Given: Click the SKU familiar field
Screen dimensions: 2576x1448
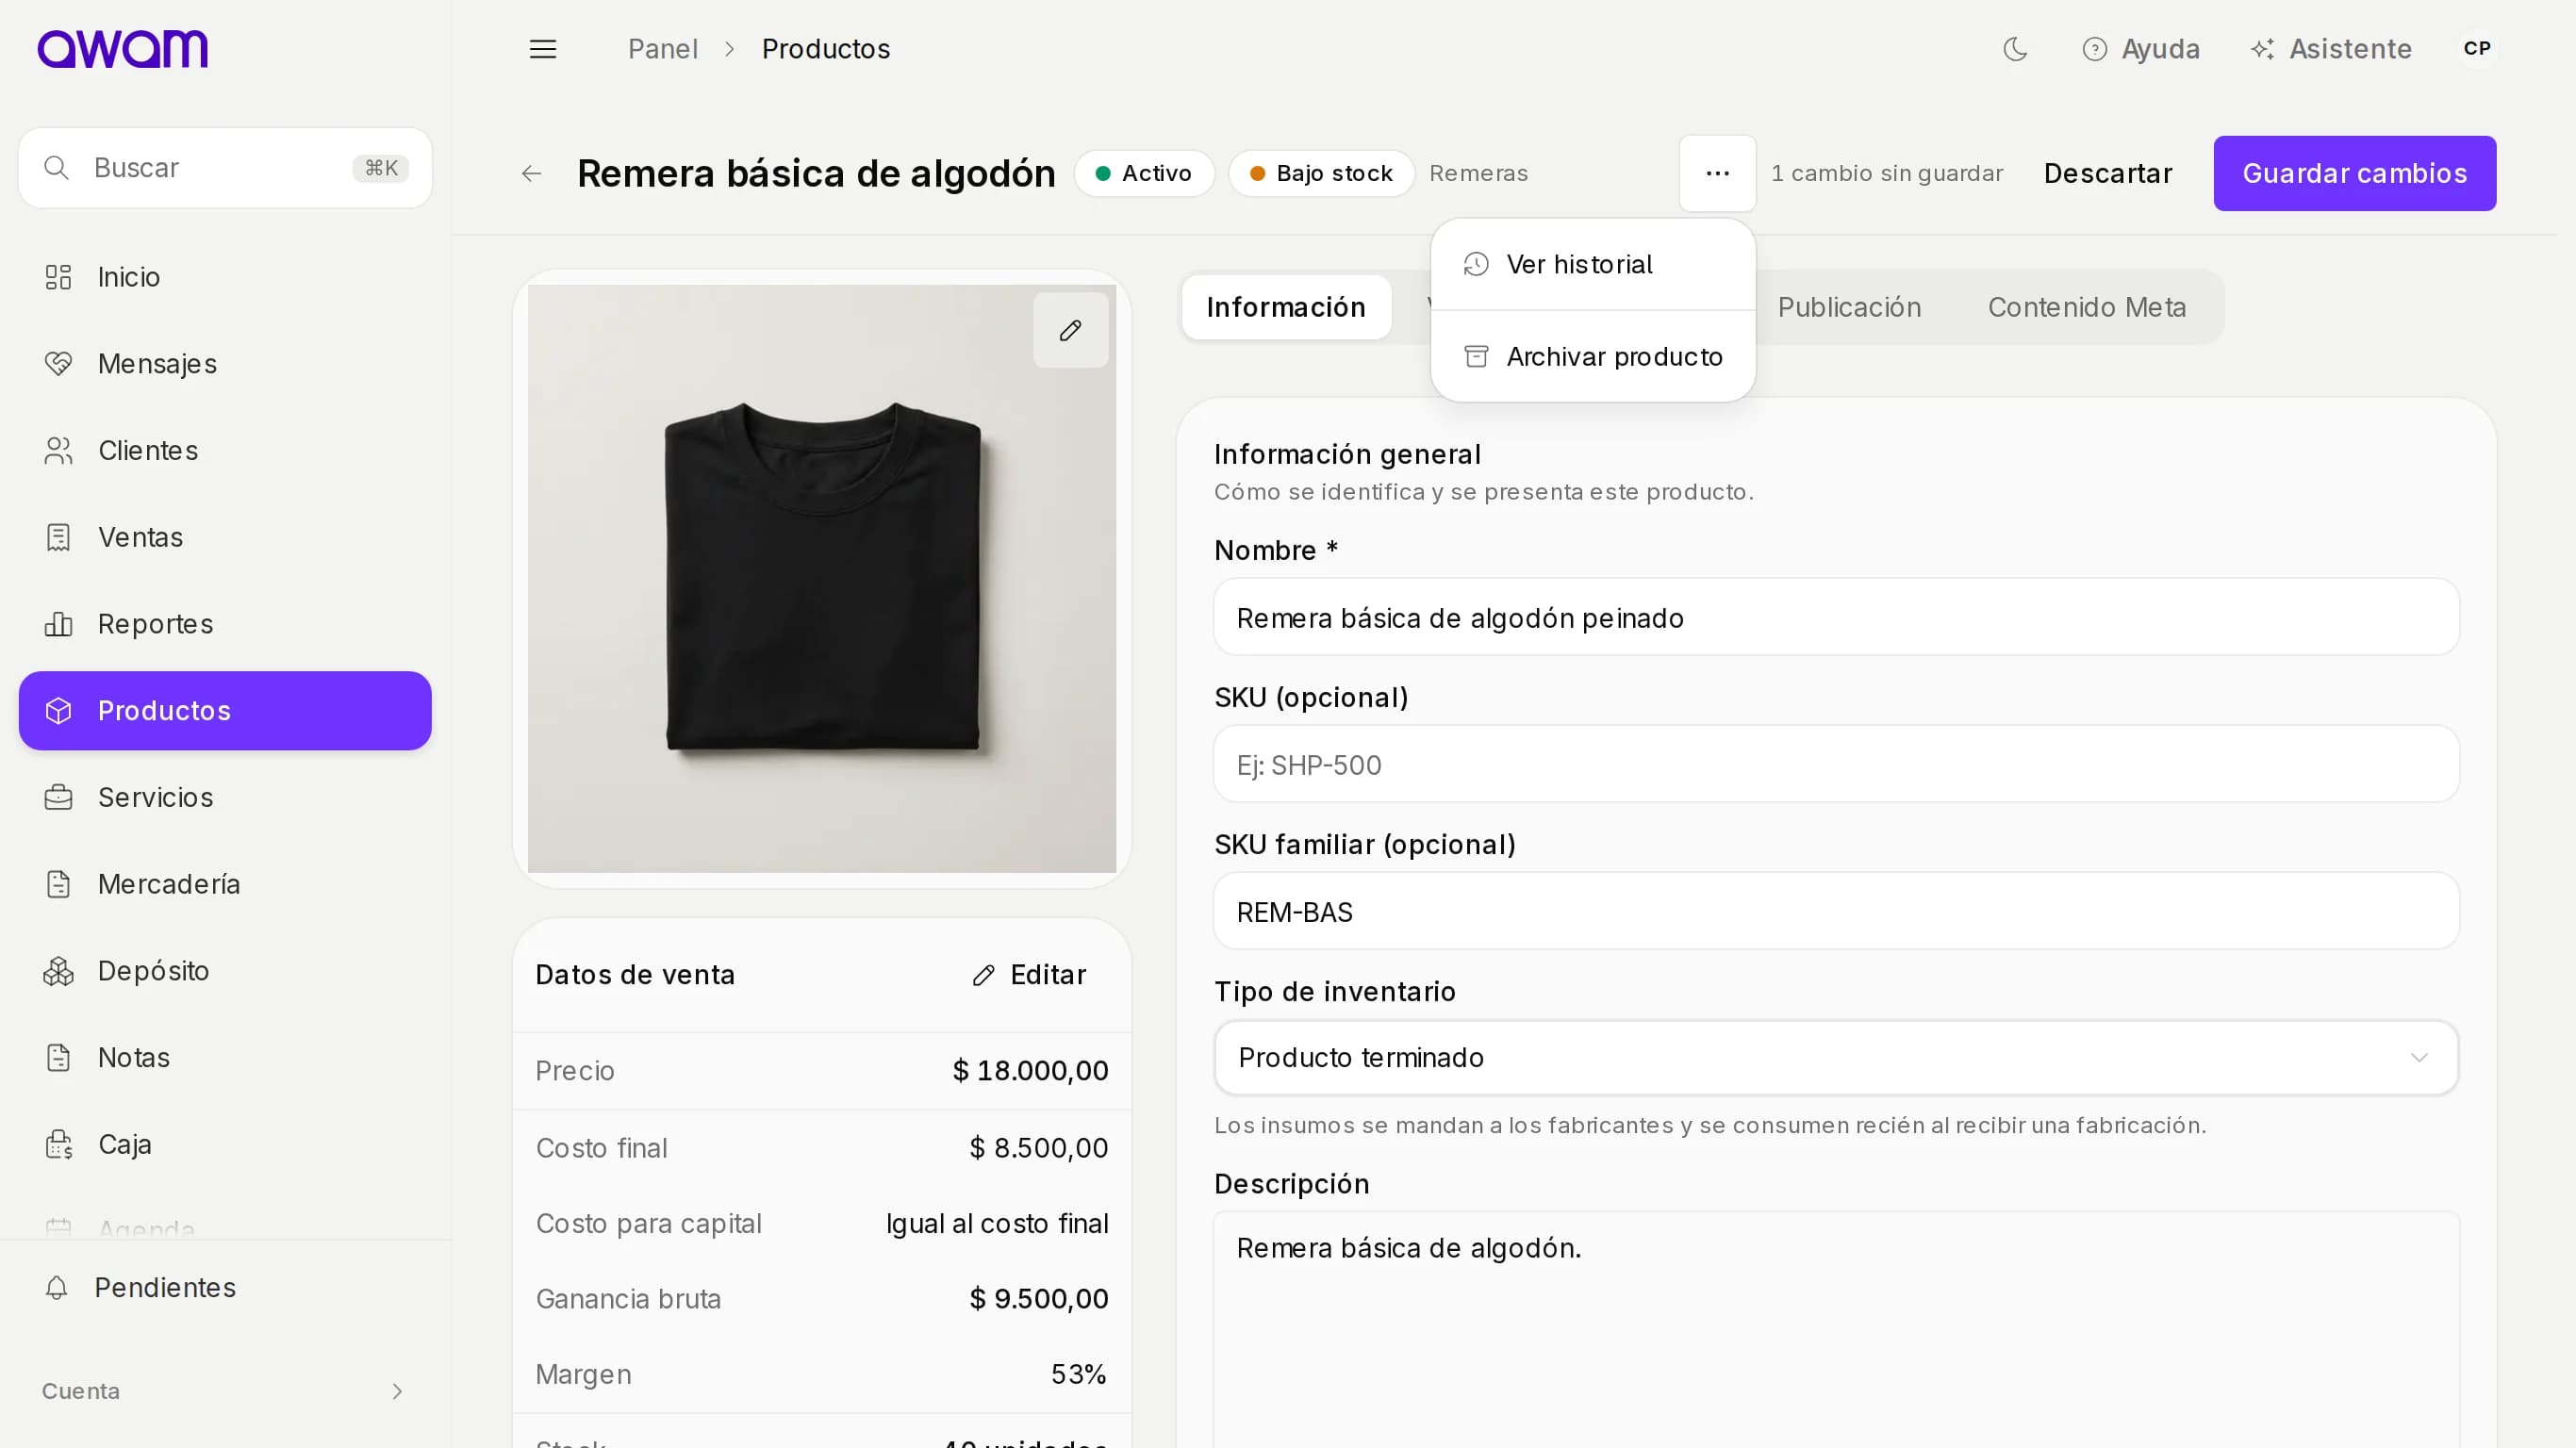Looking at the screenshot, I should pyautogui.click(x=1836, y=912).
